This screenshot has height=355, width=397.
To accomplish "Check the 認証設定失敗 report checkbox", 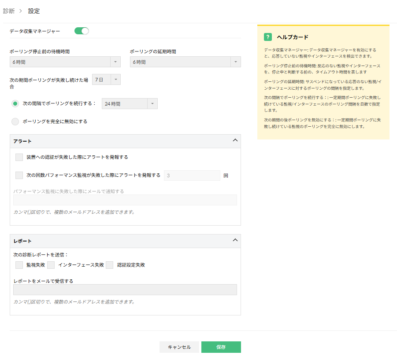I will (x=109, y=265).
